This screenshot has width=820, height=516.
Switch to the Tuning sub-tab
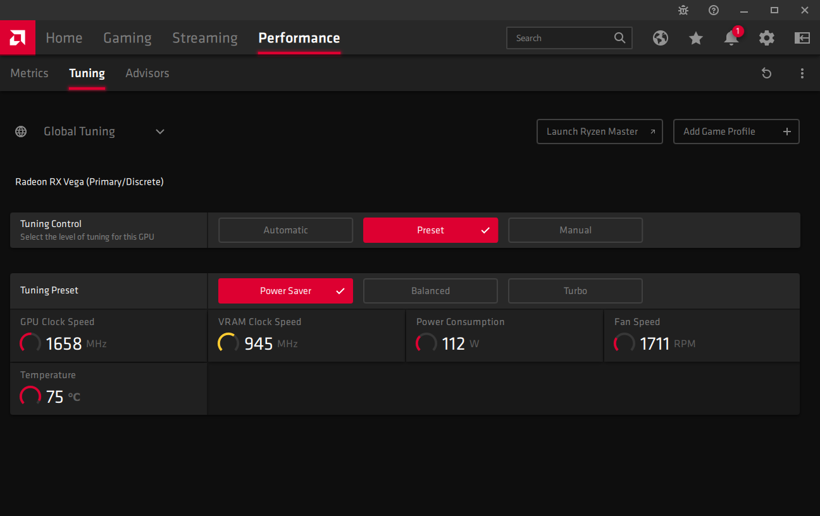(x=87, y=73)
